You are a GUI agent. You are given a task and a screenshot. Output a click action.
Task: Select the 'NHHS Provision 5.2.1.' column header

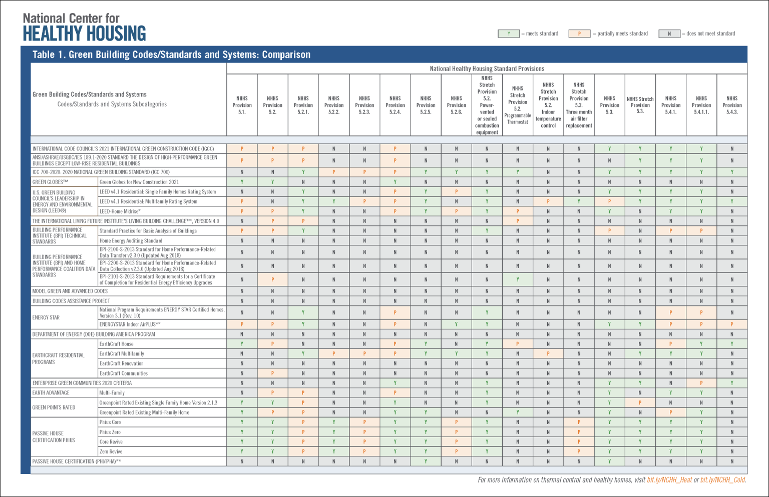pos(303,105)
